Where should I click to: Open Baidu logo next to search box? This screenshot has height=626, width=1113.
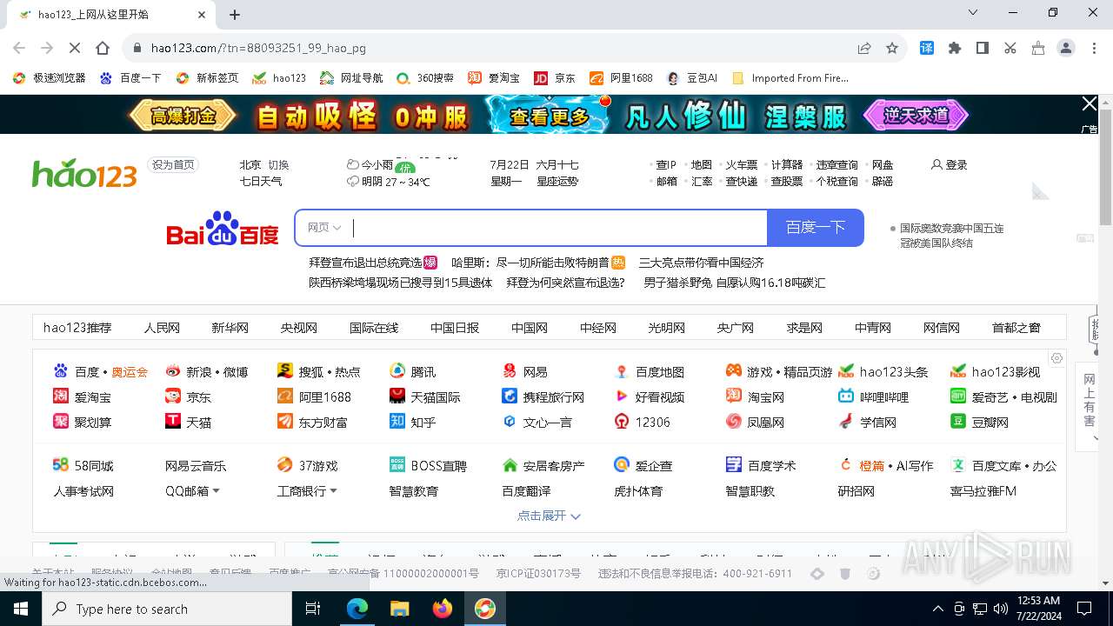coord(223,229)
